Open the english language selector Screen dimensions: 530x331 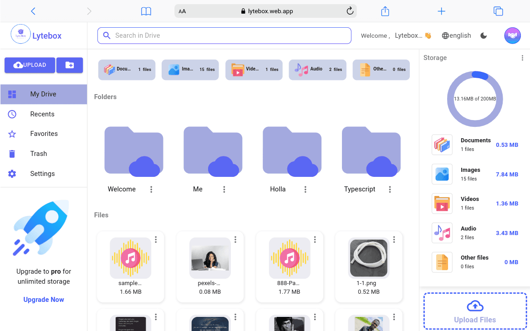click(456, 35)
